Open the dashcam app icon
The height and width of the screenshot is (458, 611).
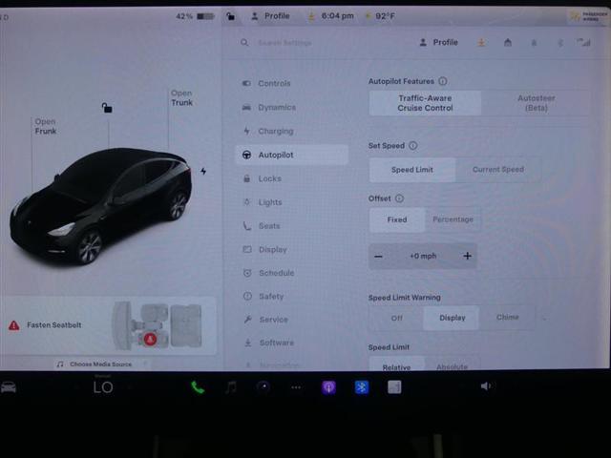coord(263,387)
